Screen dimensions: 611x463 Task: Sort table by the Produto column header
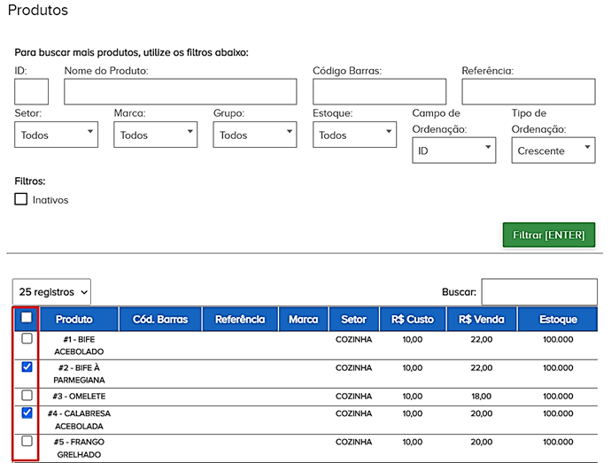73,320
